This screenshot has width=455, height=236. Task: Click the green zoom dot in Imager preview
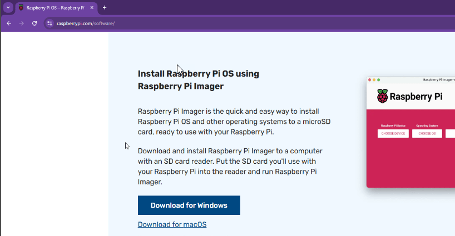pos(379,80)
